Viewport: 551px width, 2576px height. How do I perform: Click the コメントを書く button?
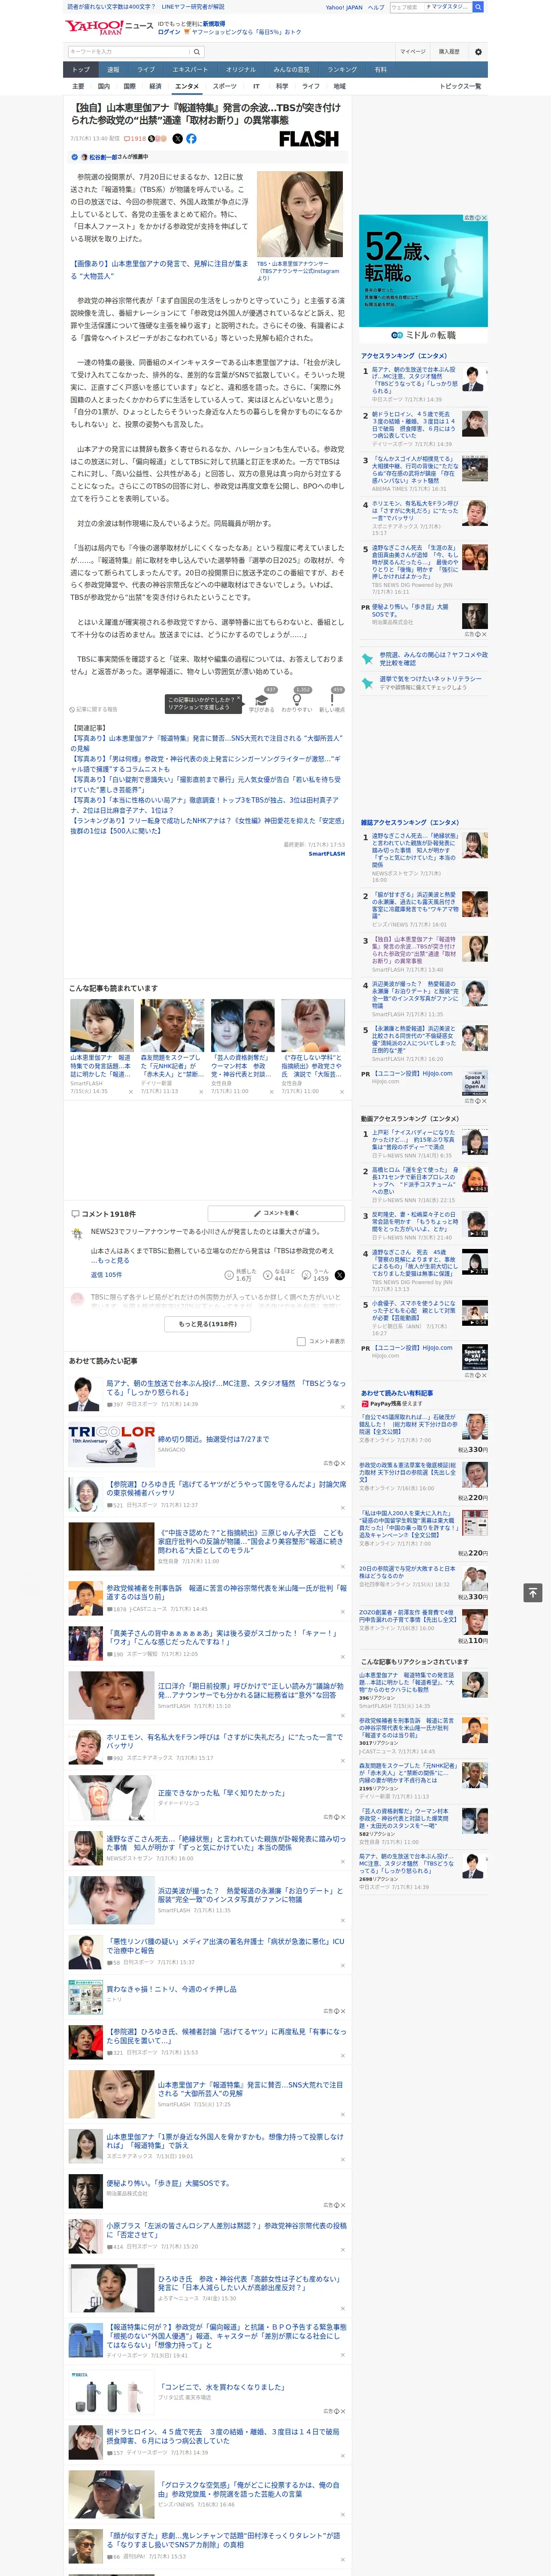pyautogui.click(x=276, y=1213)
